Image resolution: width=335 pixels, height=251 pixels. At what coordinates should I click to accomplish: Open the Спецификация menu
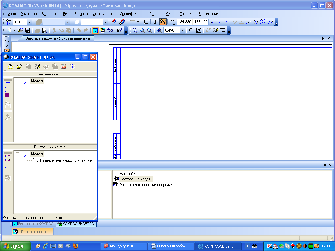[x=132, y=14]
